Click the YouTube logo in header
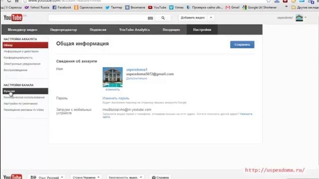Image resolution: width=319 pixels, height=179 pixels. click(13, 18)
